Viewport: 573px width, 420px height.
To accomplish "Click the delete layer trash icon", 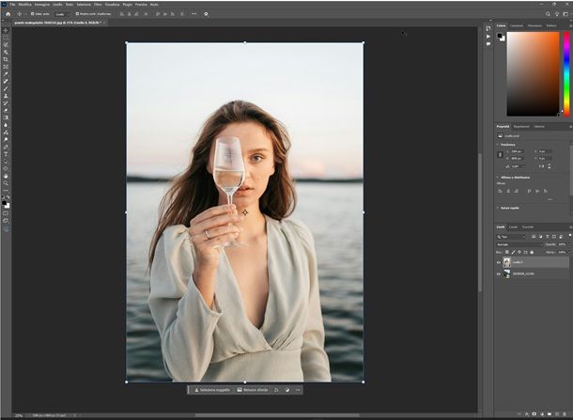I will click(565, 413).
